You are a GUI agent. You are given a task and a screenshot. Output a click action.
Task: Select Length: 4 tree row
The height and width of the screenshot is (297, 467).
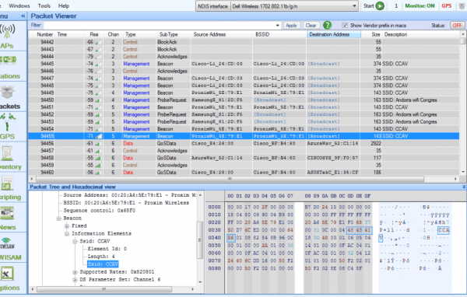[101, 257]
